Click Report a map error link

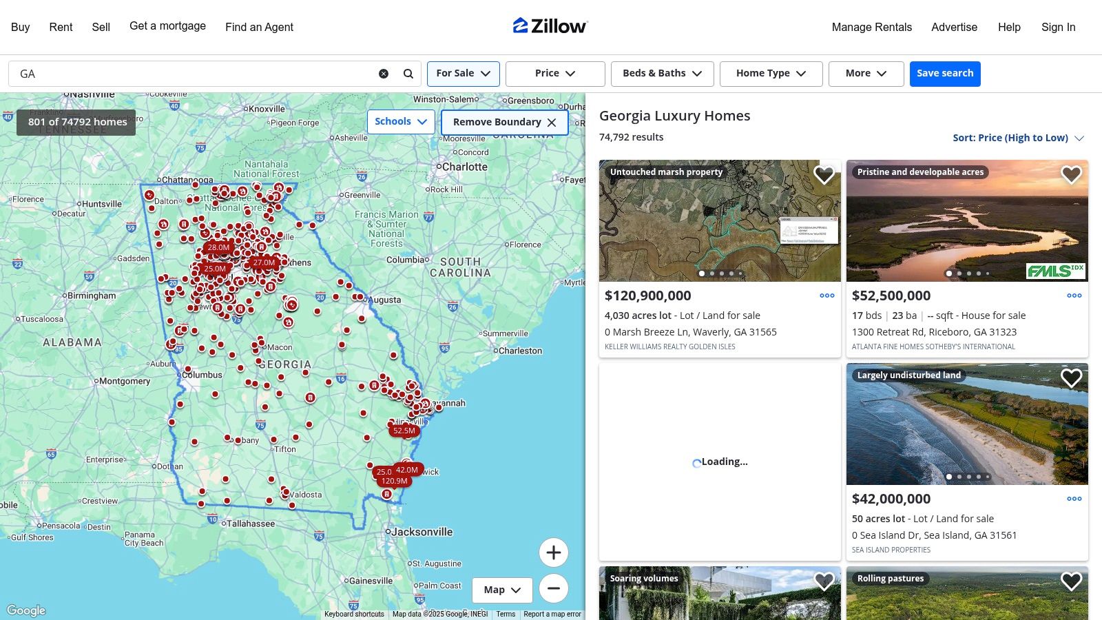(552, 614)
